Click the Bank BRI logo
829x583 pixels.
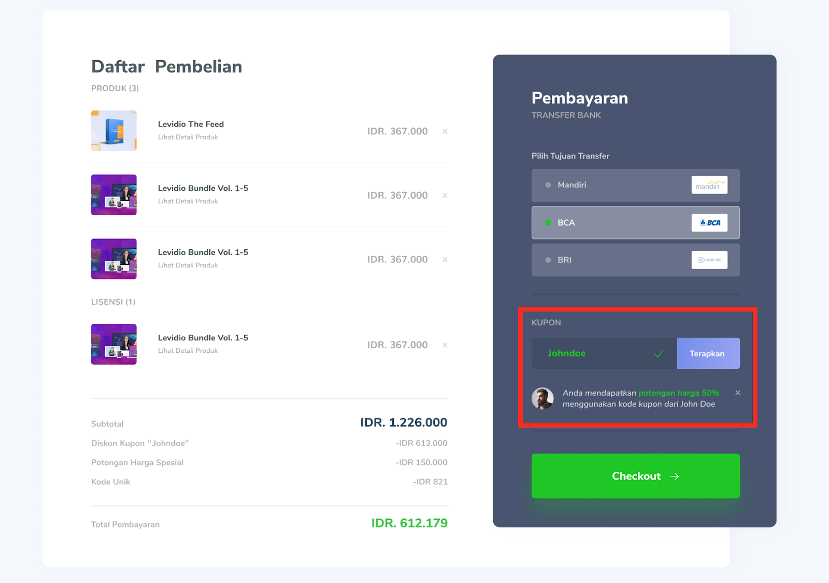[x=709, y=260]
